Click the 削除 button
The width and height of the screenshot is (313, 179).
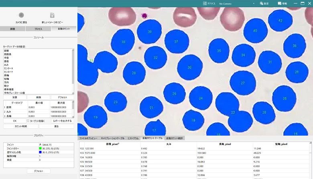click(39, 97)
